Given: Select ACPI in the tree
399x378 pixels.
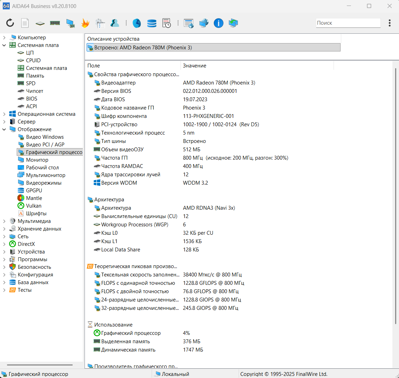Looking at the screenshot, I should 31,106.
